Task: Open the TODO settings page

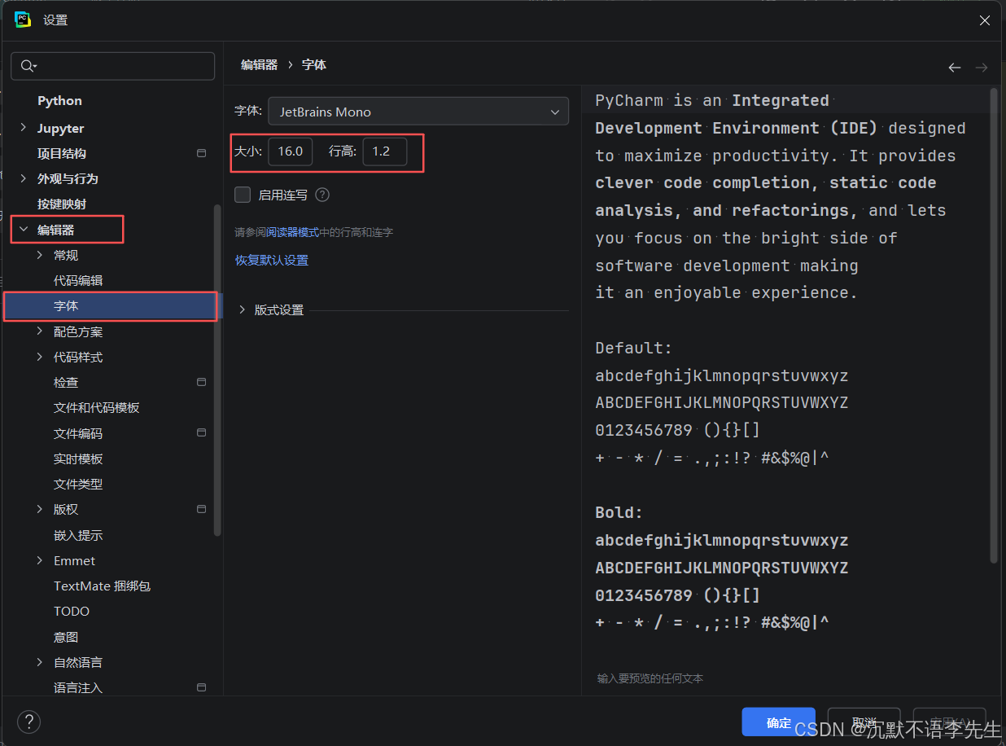Action: 72,611
